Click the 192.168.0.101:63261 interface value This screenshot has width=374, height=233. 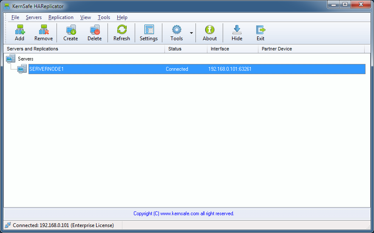tap(229, 69)
